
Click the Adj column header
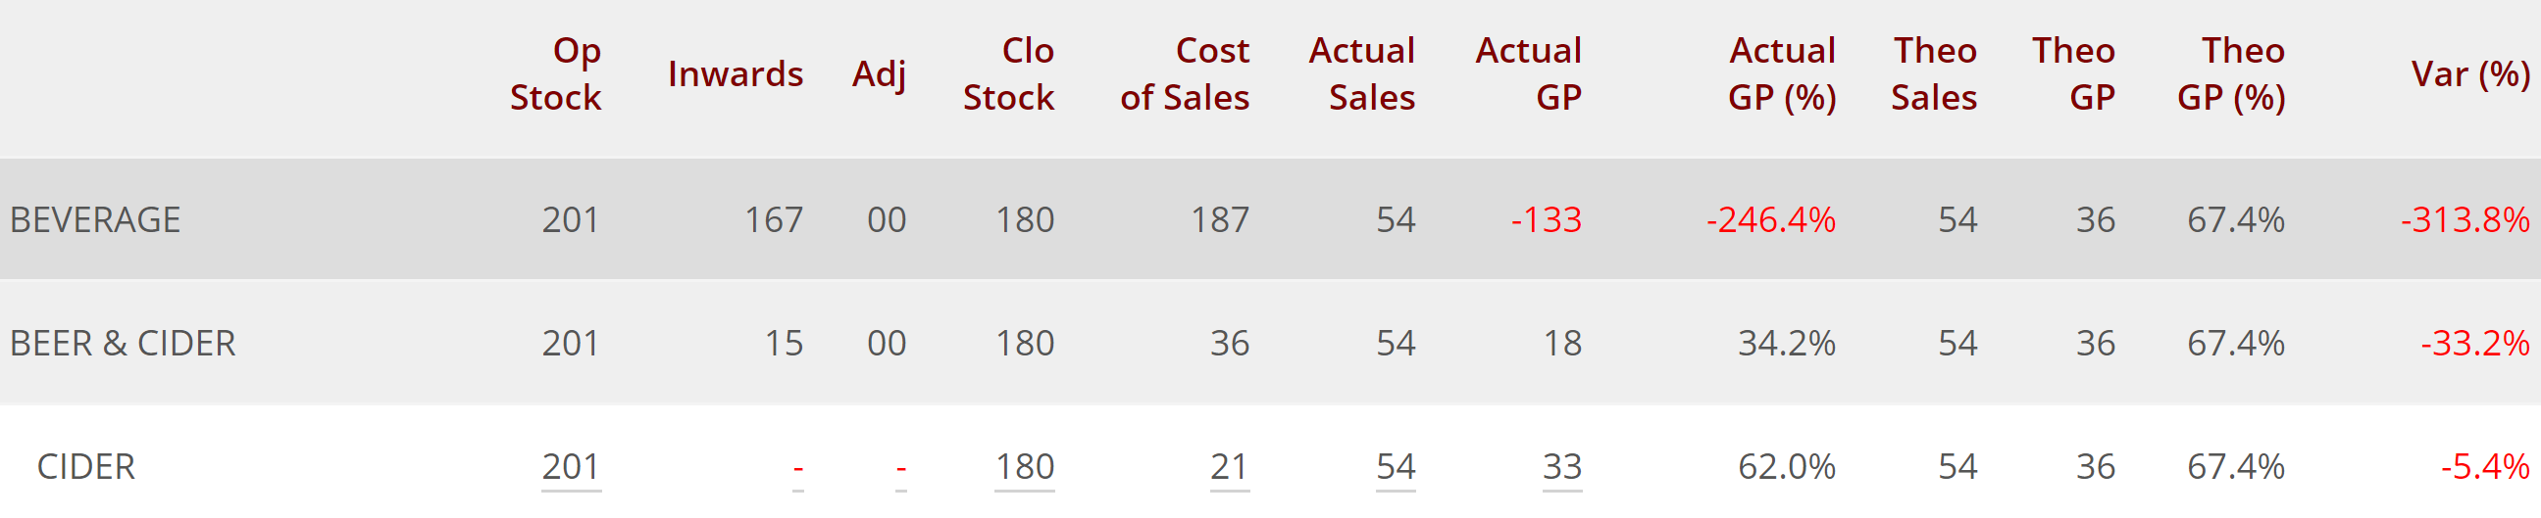click(879, 73)
